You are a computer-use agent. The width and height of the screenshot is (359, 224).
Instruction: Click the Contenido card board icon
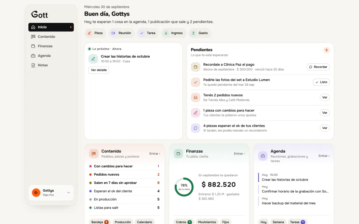pyautogui.click(x=94, y=154)
